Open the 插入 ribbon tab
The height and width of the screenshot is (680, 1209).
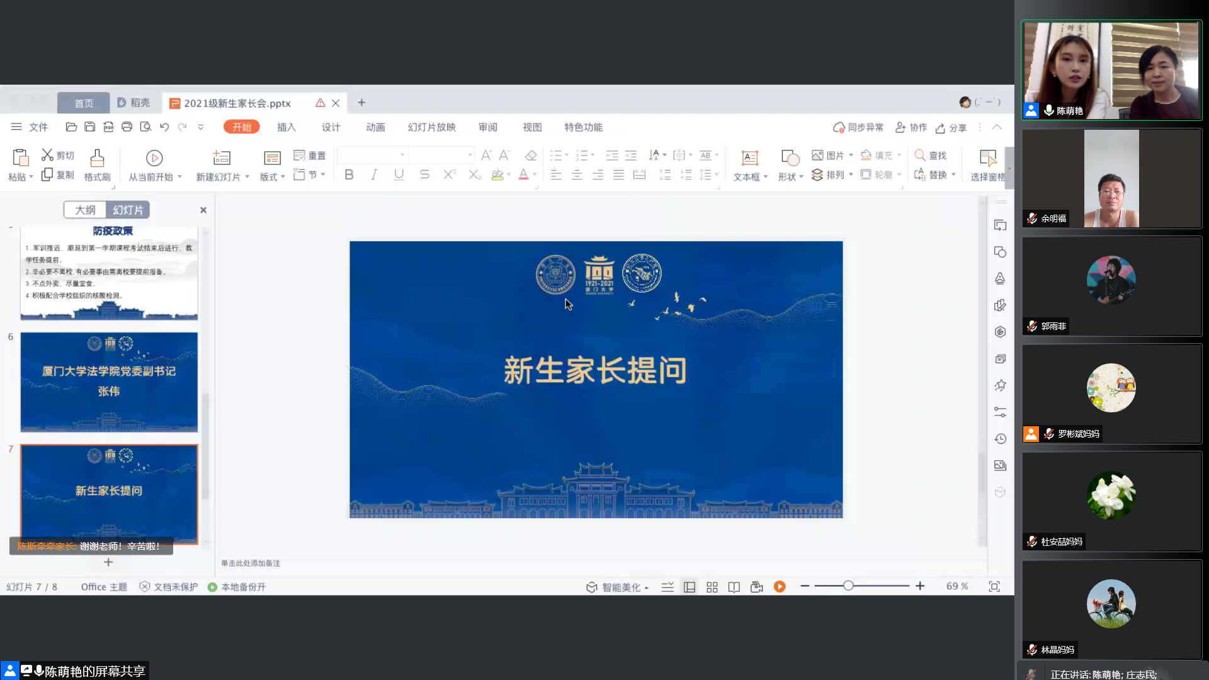pyautogui.click(x=286, y=127)
